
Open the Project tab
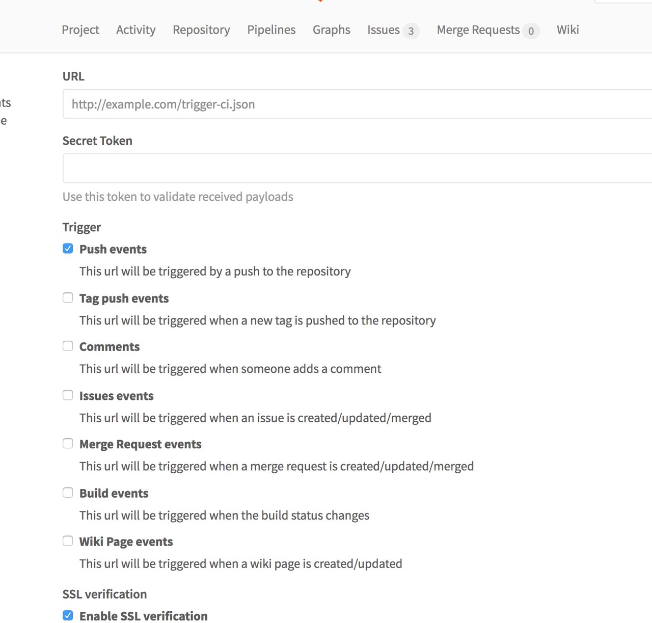80,30
